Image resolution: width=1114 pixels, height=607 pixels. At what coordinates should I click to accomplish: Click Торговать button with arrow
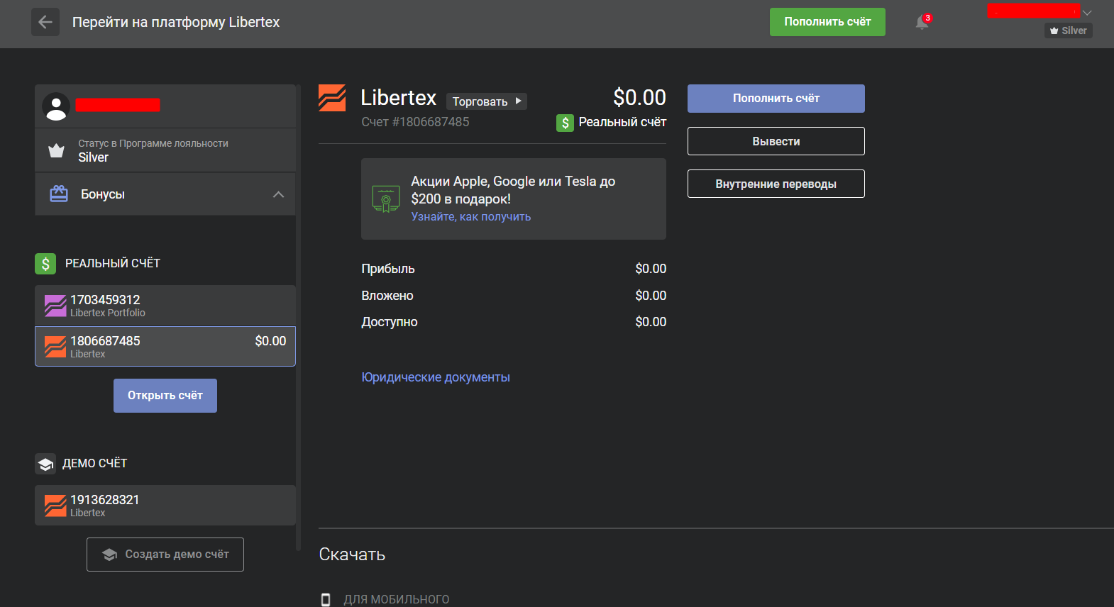click(487, 101)
